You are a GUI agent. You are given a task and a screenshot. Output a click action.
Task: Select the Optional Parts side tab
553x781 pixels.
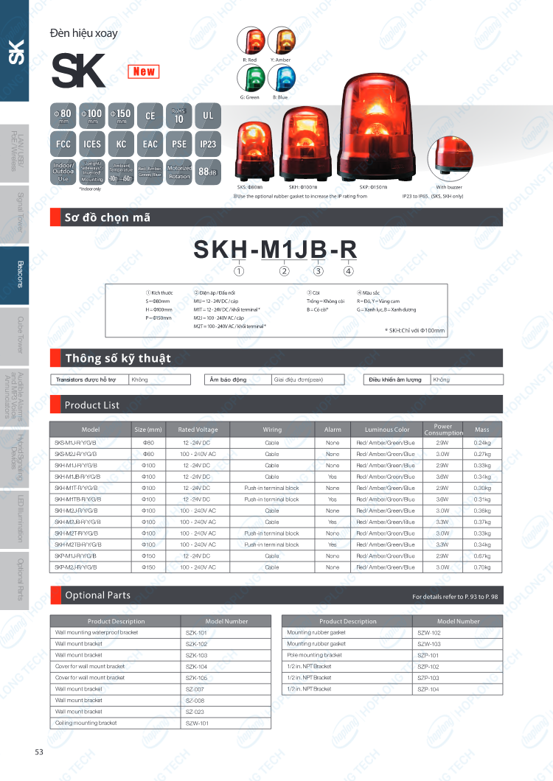tap(15, 581)
